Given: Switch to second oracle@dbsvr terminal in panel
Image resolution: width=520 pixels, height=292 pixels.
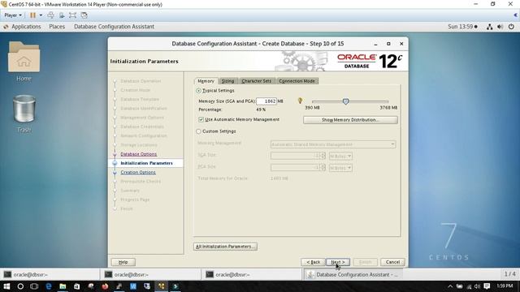Looking at the screenshot, I should (150, 275).
